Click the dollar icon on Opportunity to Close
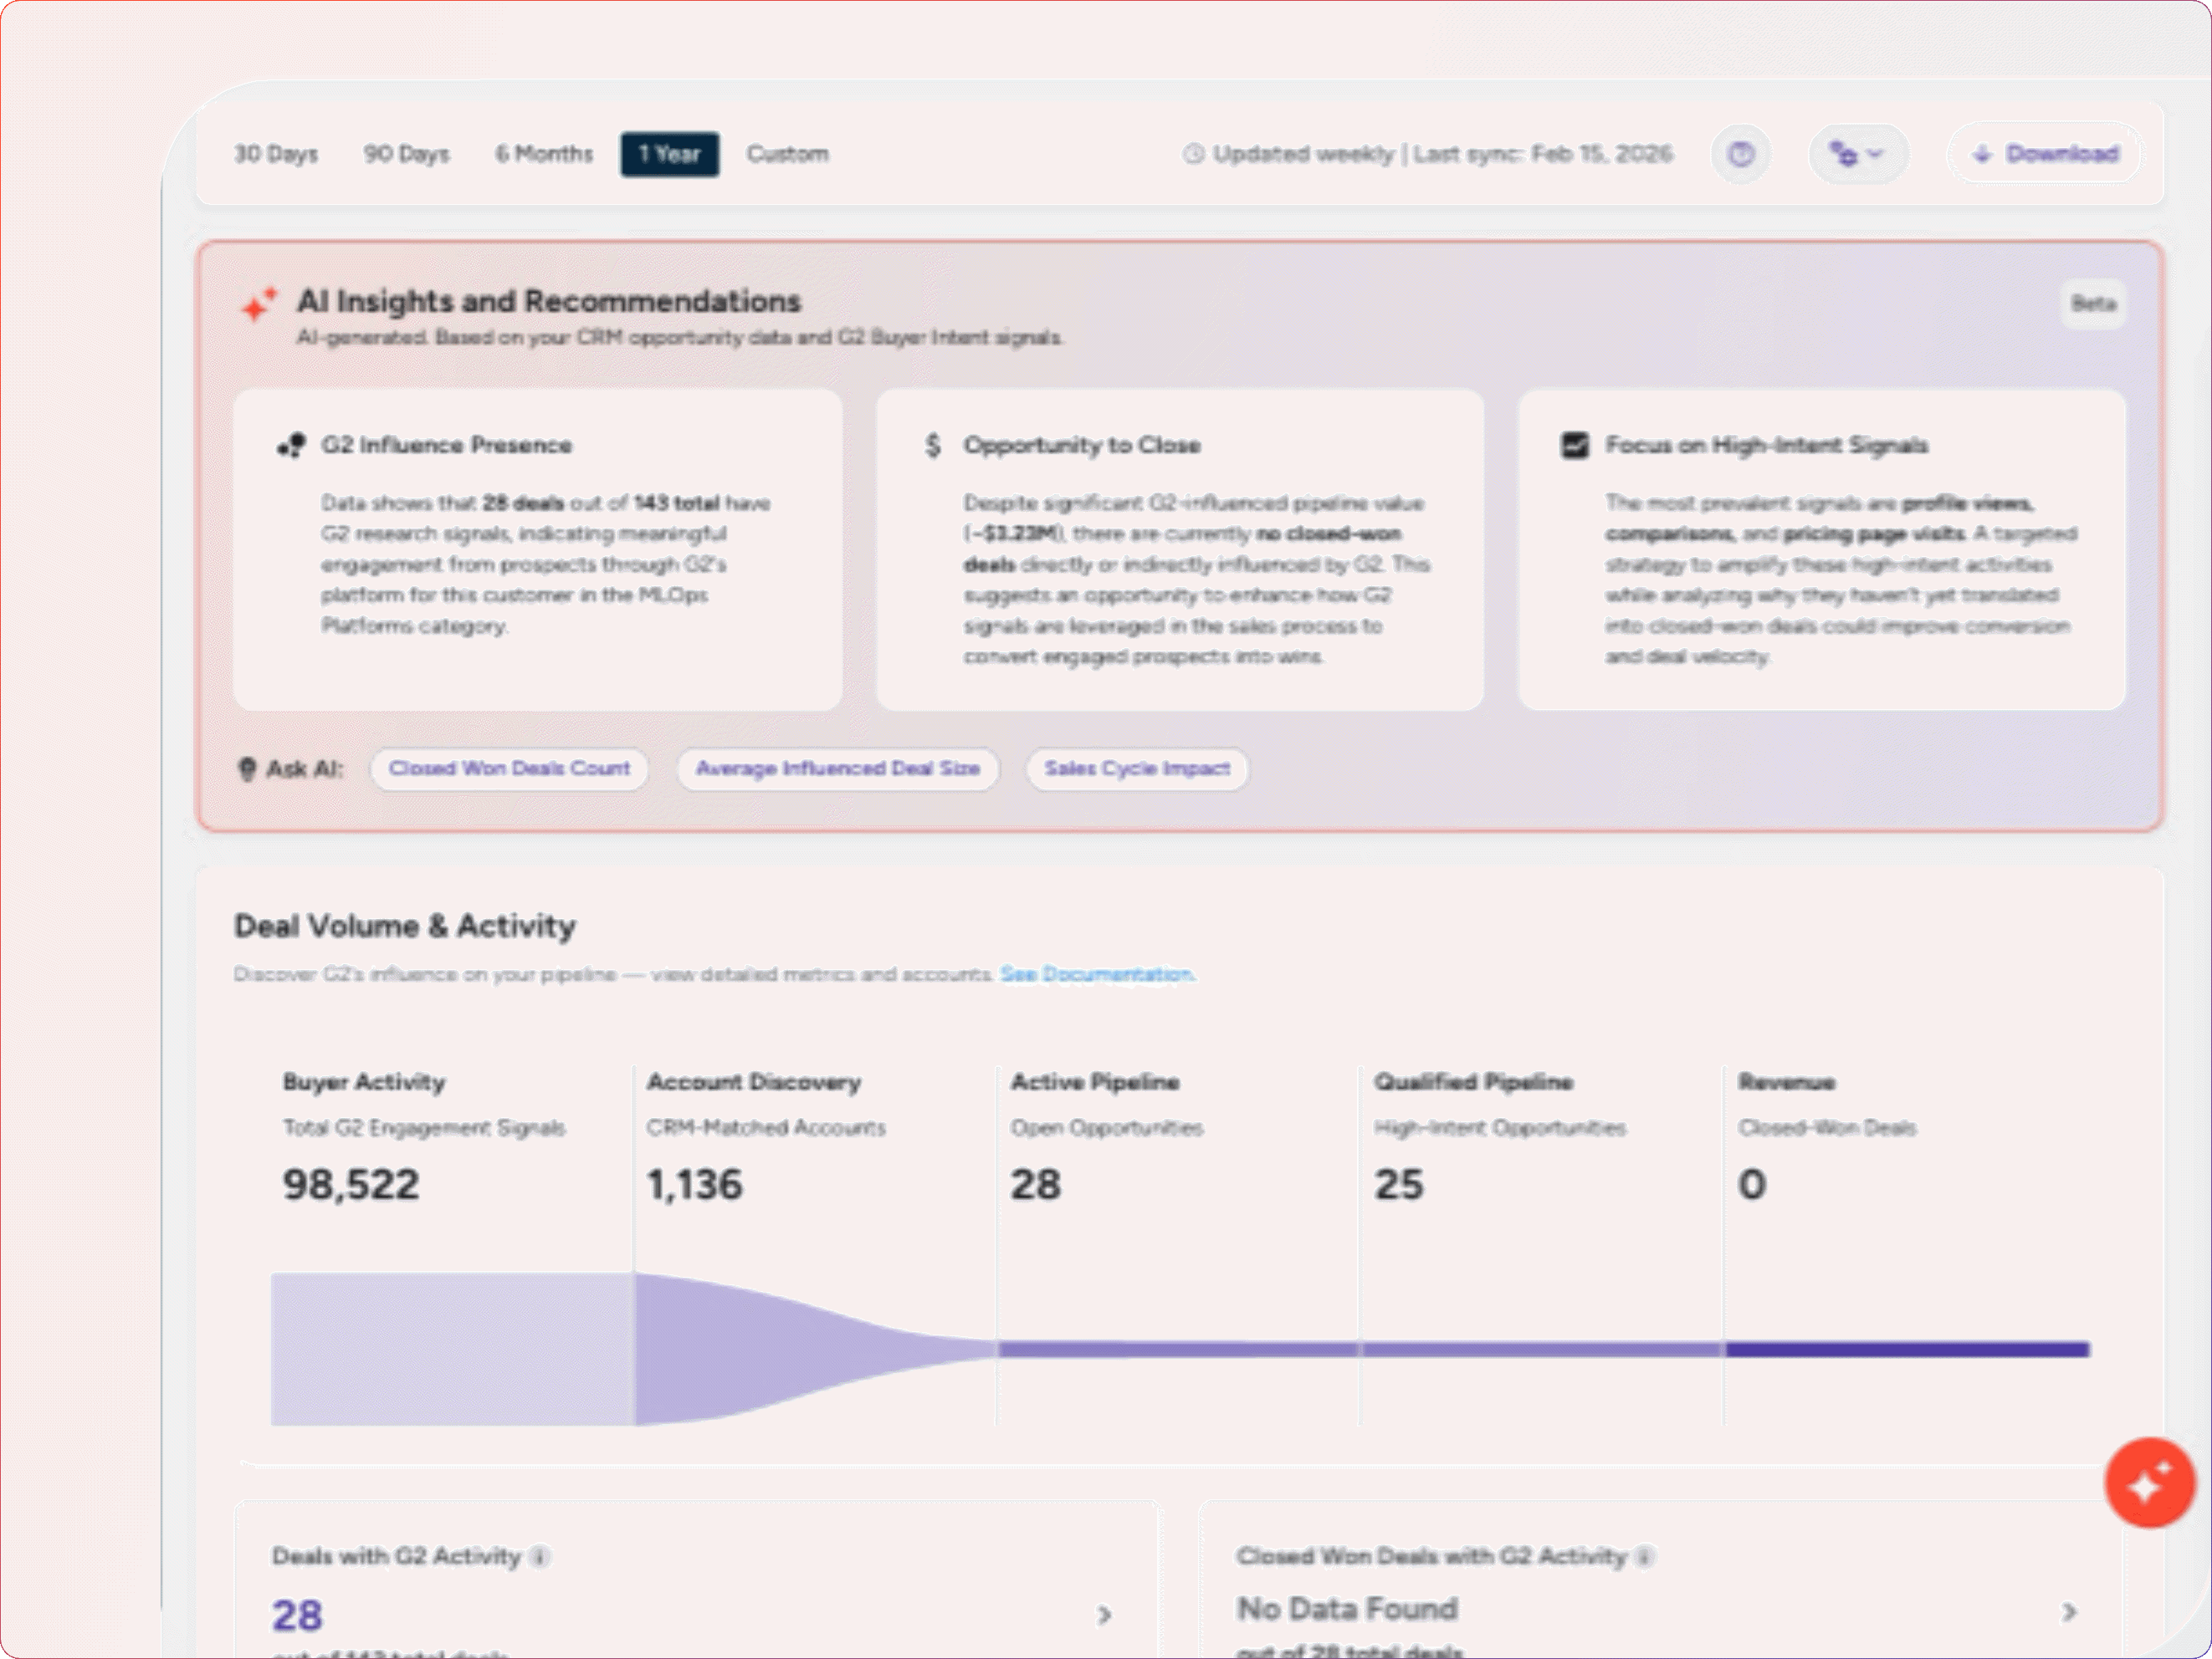 [933, 446]
